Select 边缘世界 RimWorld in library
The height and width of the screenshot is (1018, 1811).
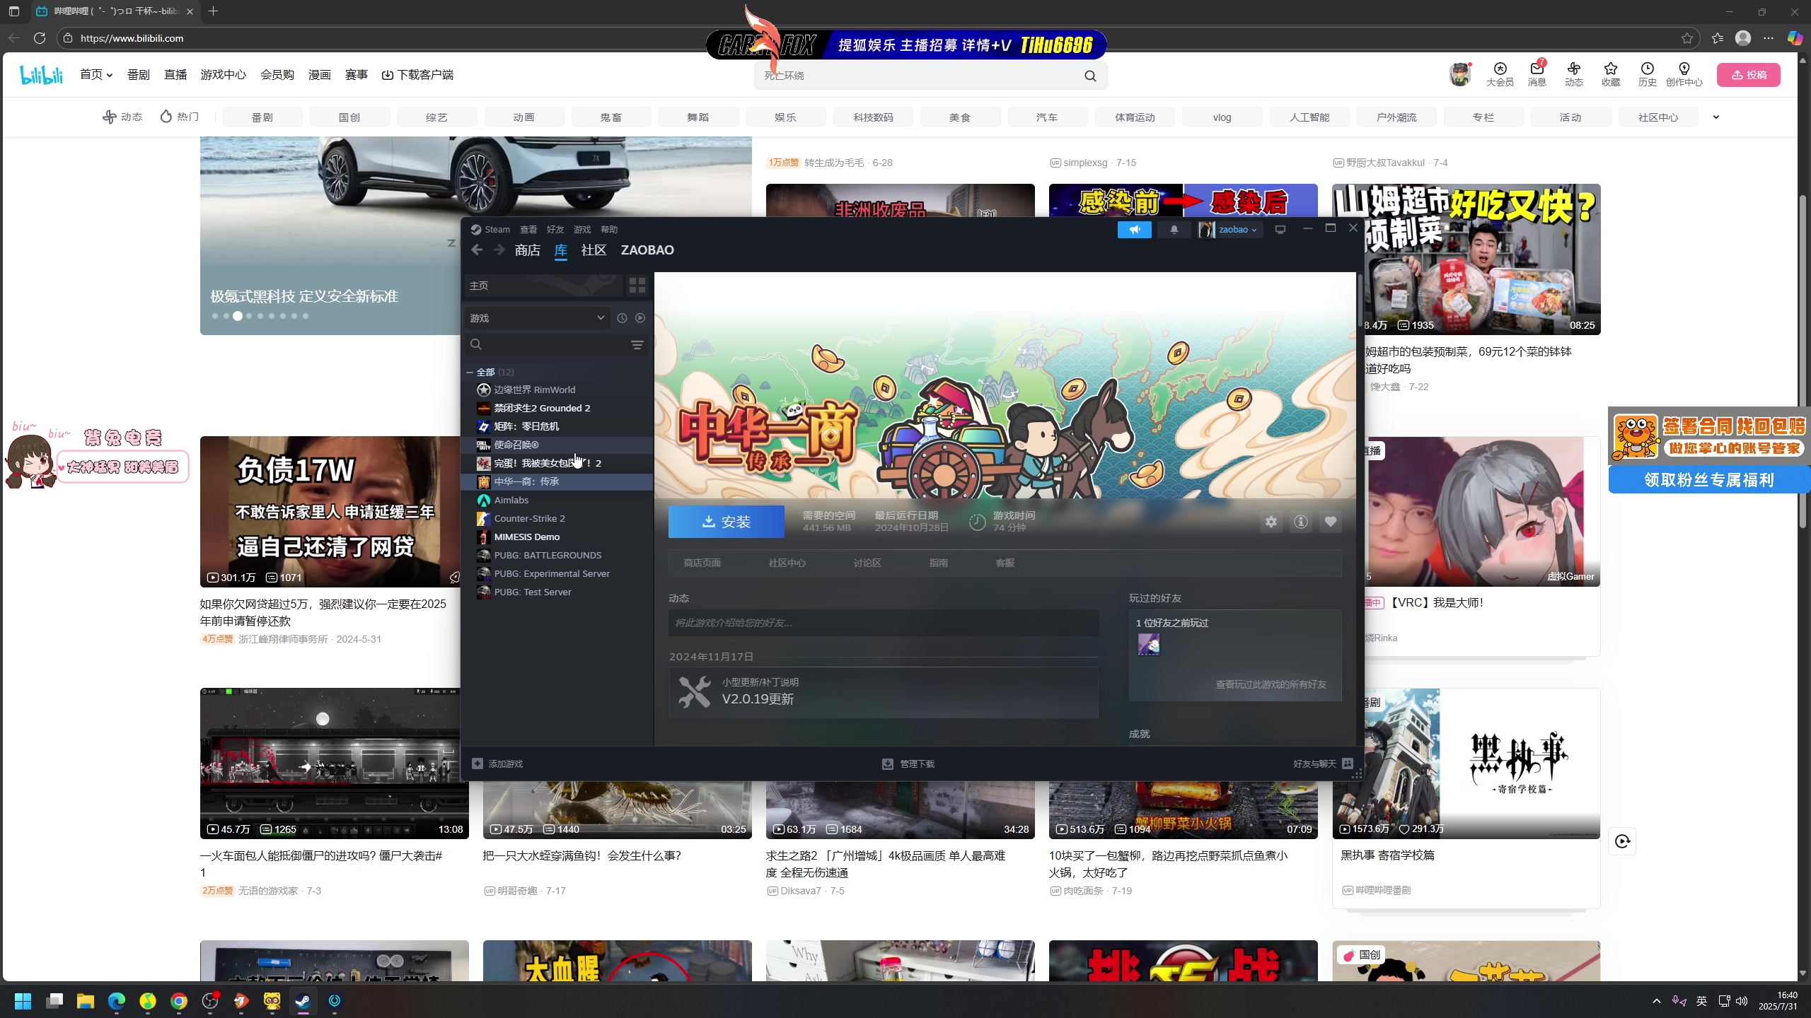[557, 390]
